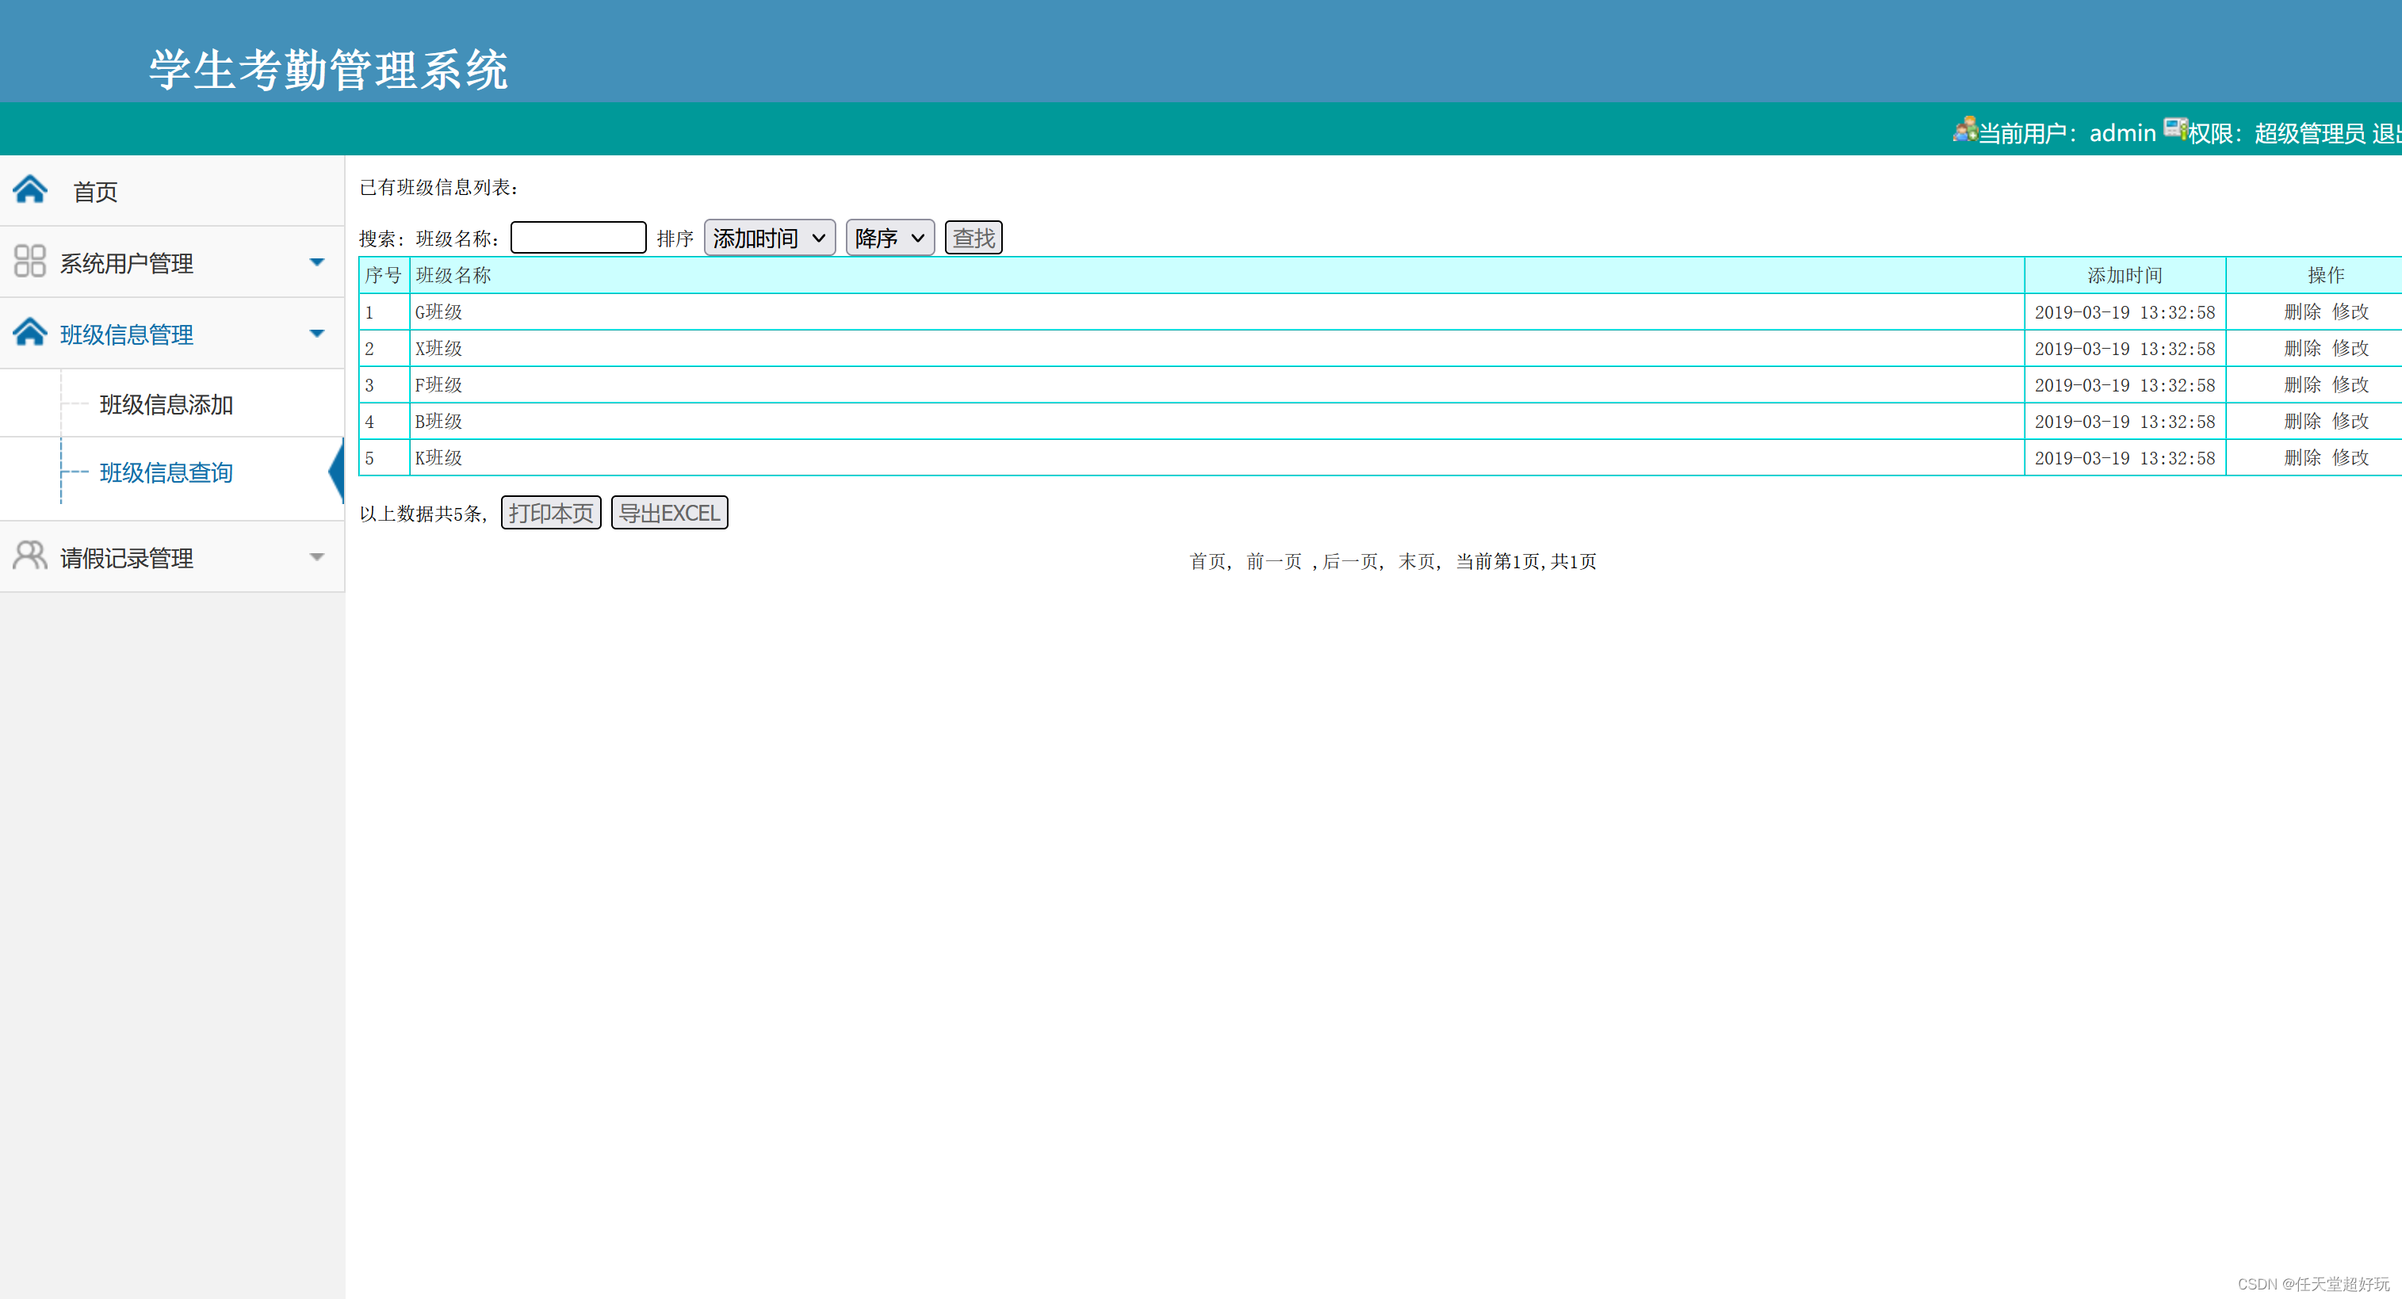The height and width of the screenshot is (1299, 2402).
Task: Click the K班级 name cell
Action: [x=1217, y=457]
